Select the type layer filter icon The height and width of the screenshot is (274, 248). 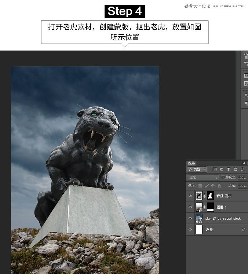(x=228, y=170)
